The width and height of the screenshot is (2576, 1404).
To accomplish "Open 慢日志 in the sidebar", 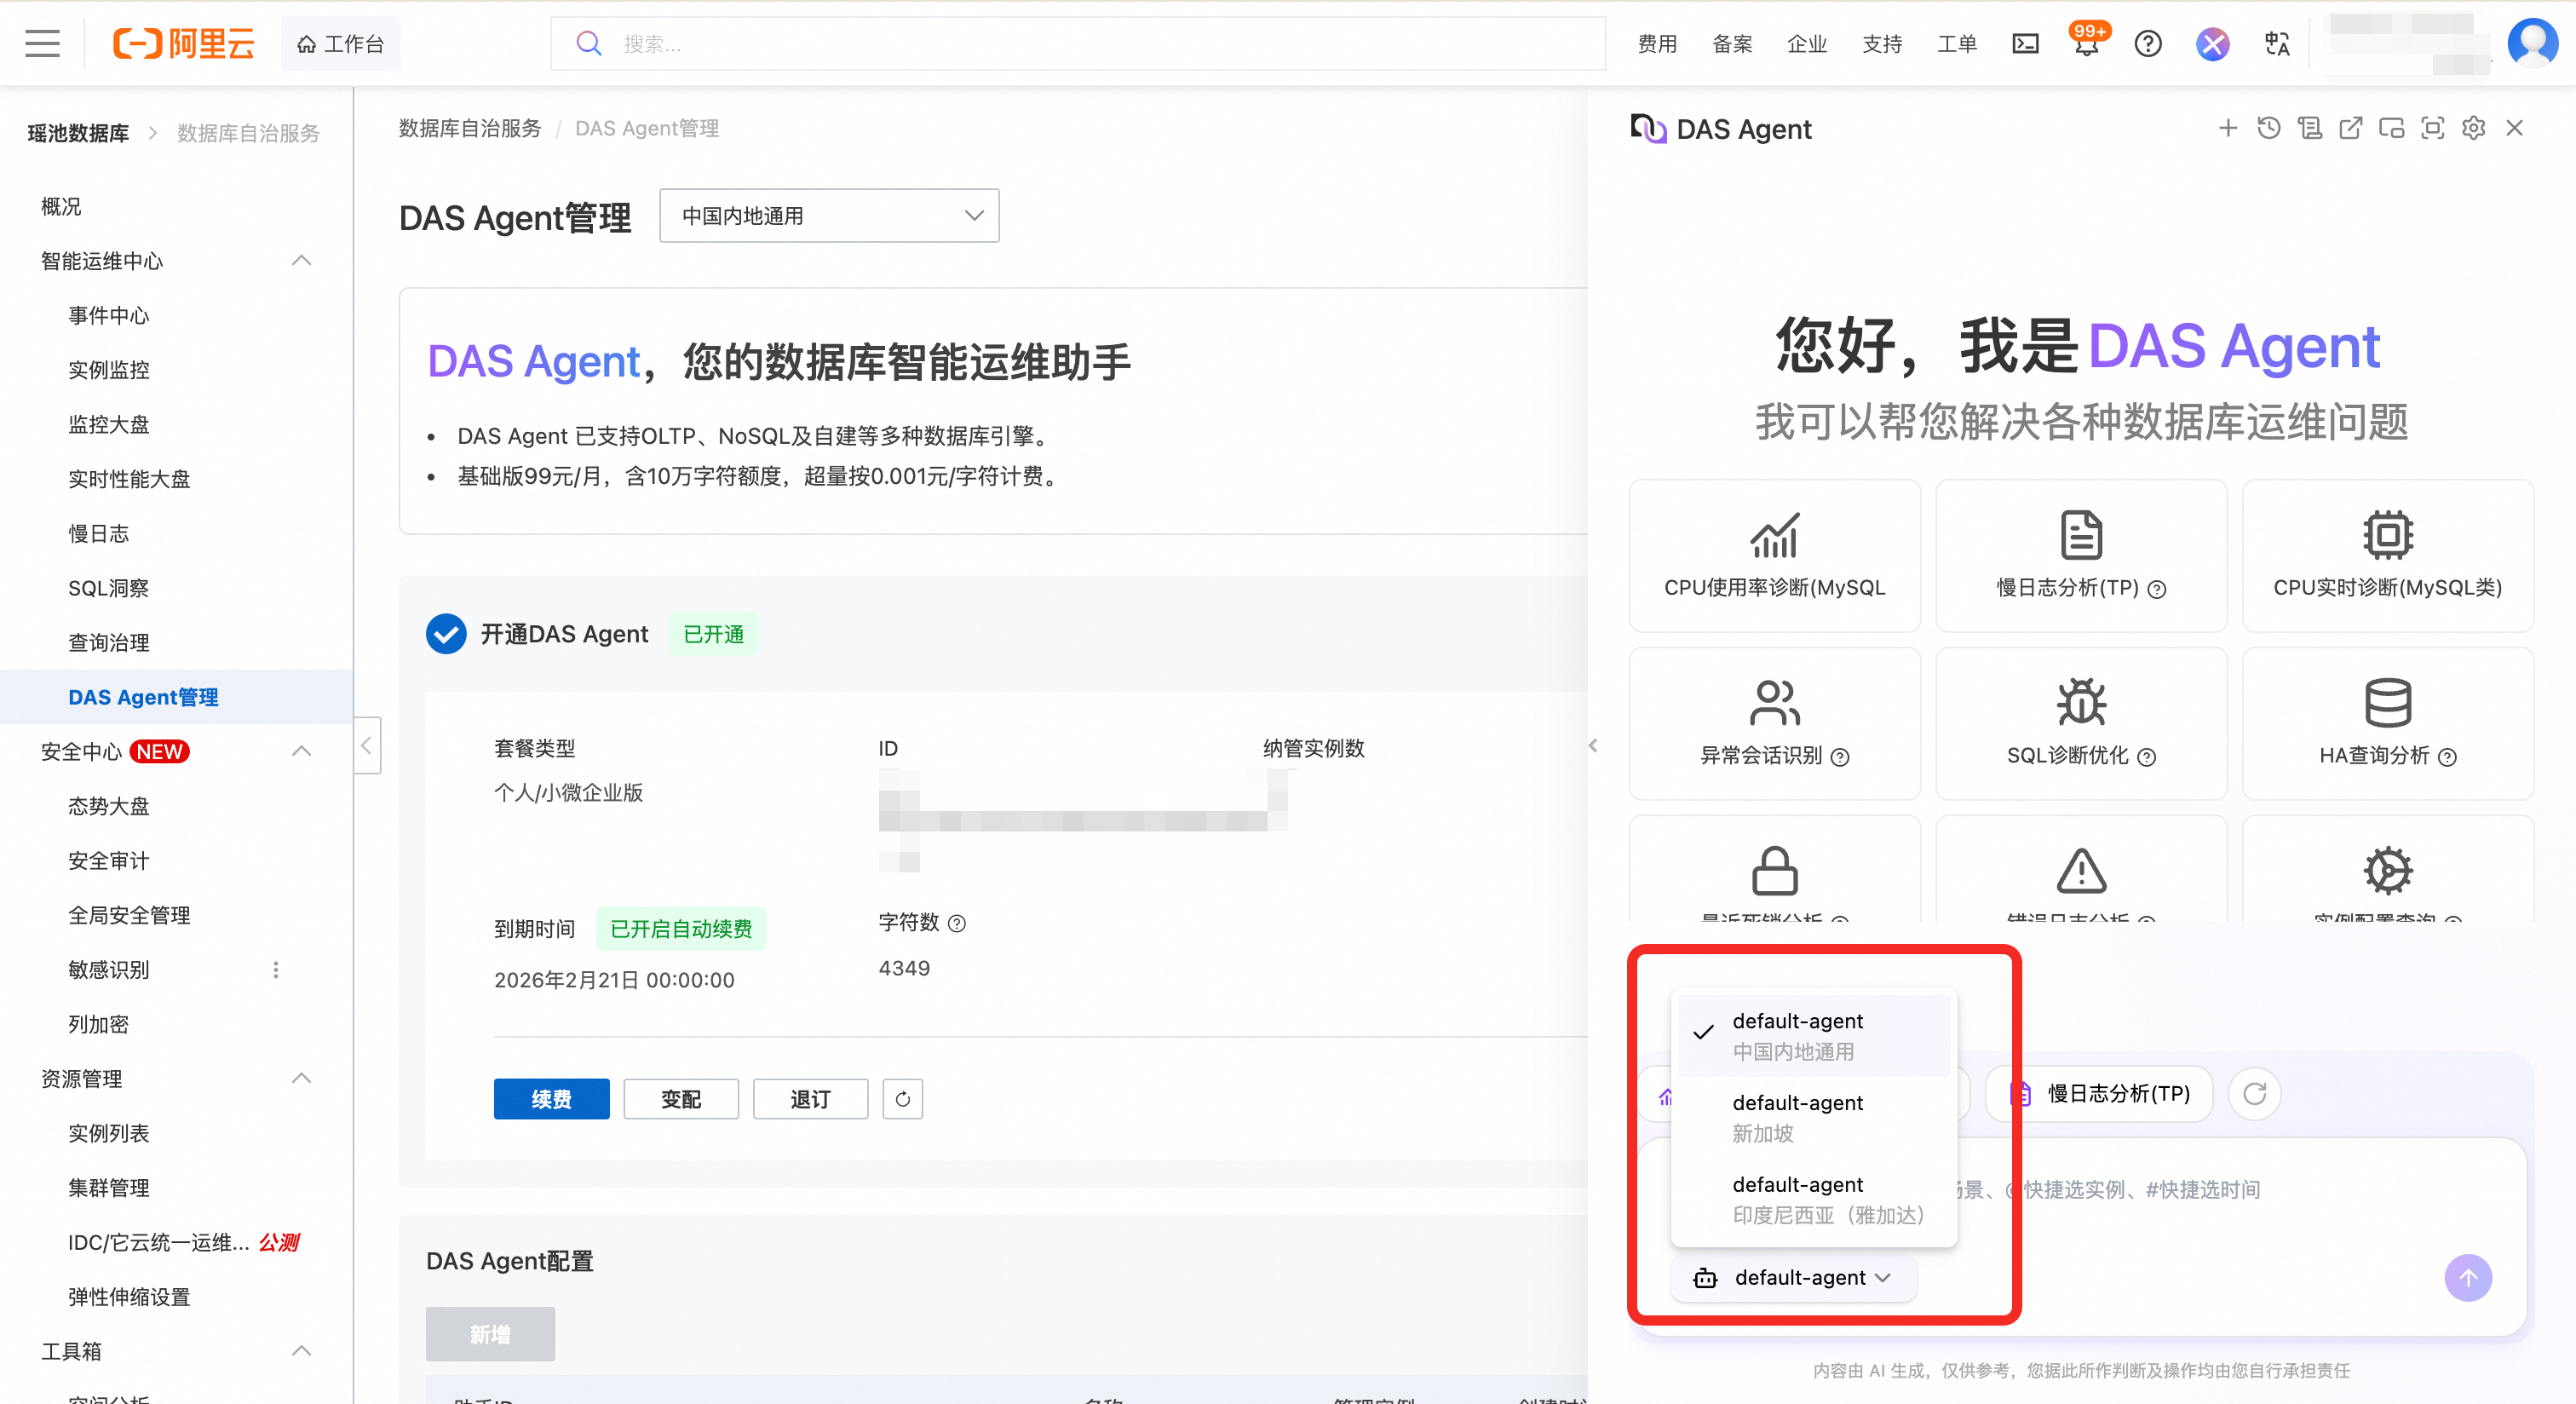I will click(98, 534).
